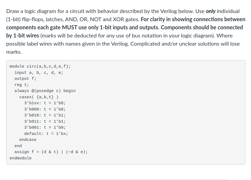Click the 'always @(posedge c) begin' line
The width and height of the screenshot is (251, 180).
coord(45,91)
